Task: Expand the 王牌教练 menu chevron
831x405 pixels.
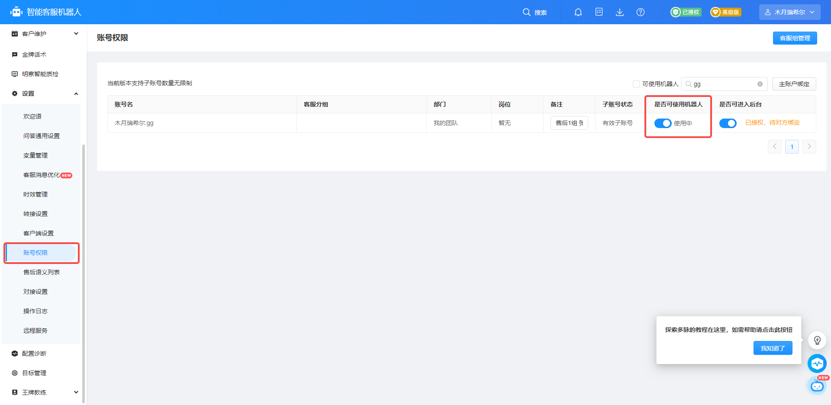Action: [x=76, y=392]
